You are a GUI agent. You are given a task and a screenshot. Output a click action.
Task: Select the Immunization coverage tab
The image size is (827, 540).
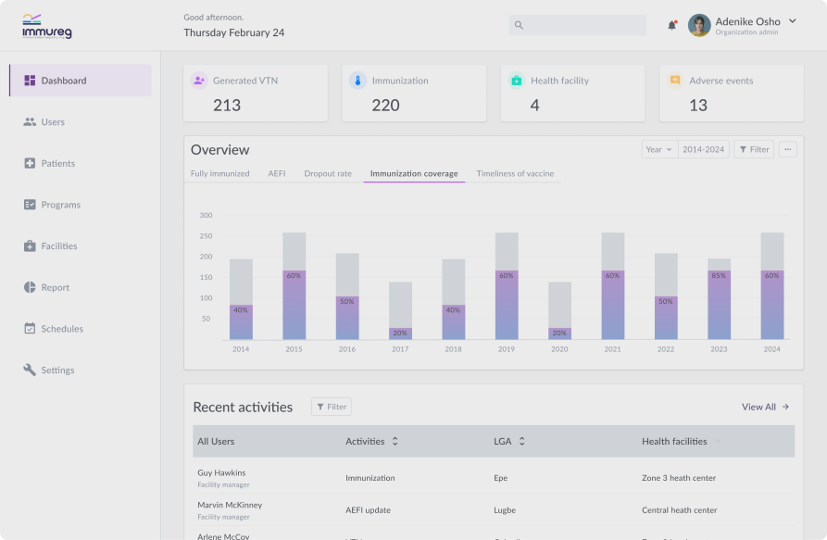pos(414,173)
